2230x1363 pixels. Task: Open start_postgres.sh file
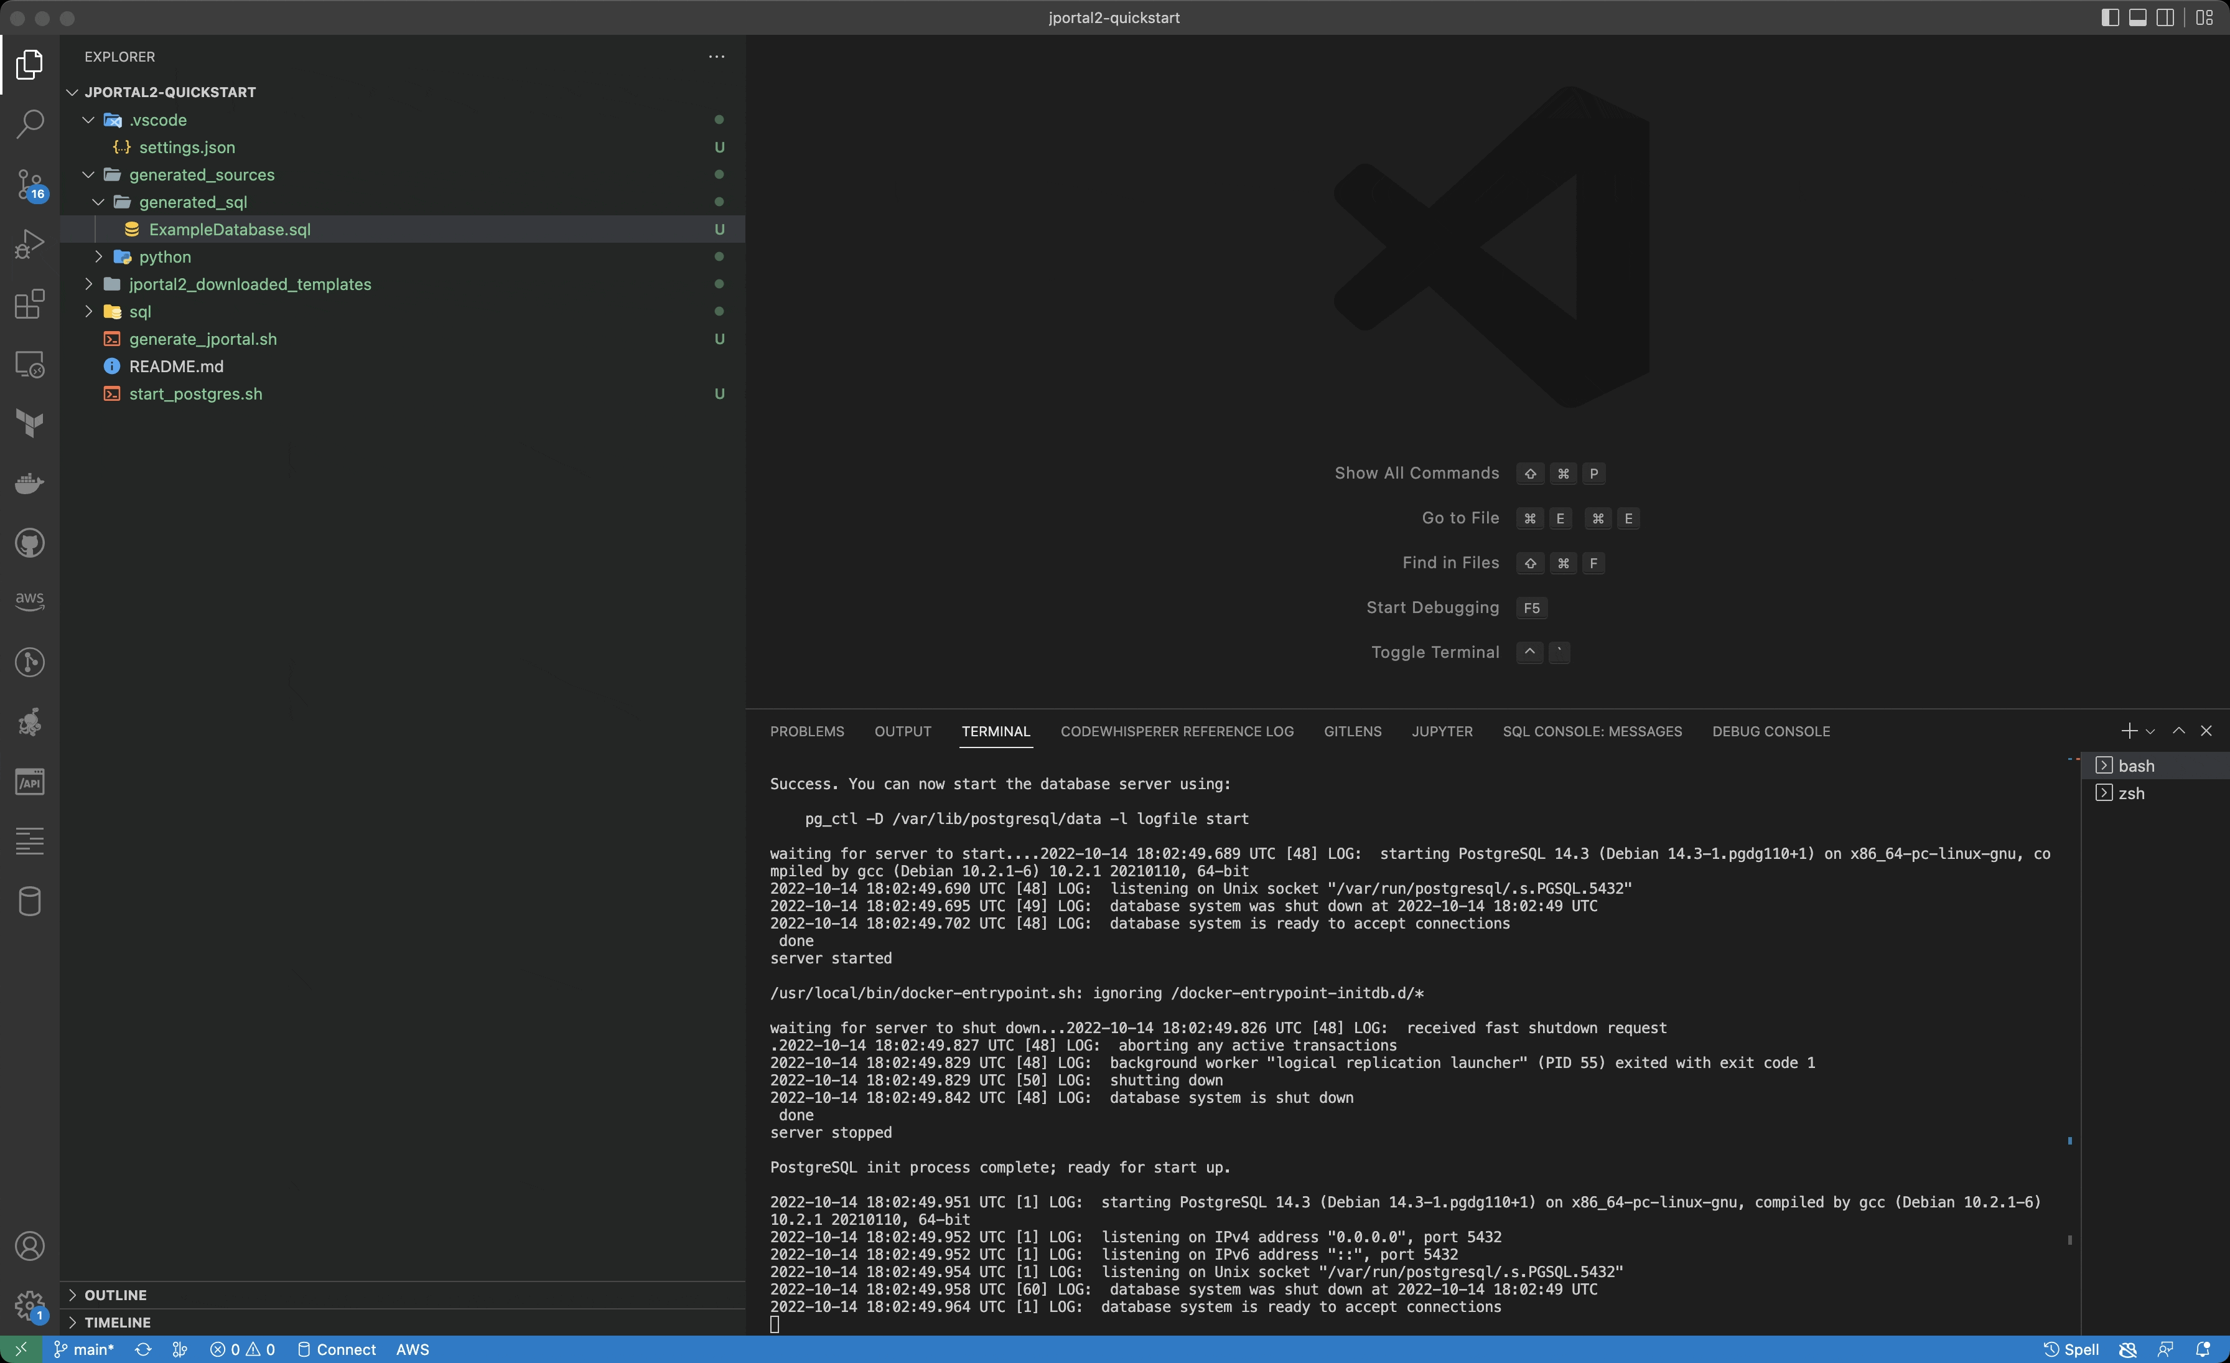pyautogui.click(x=403, y=394)
